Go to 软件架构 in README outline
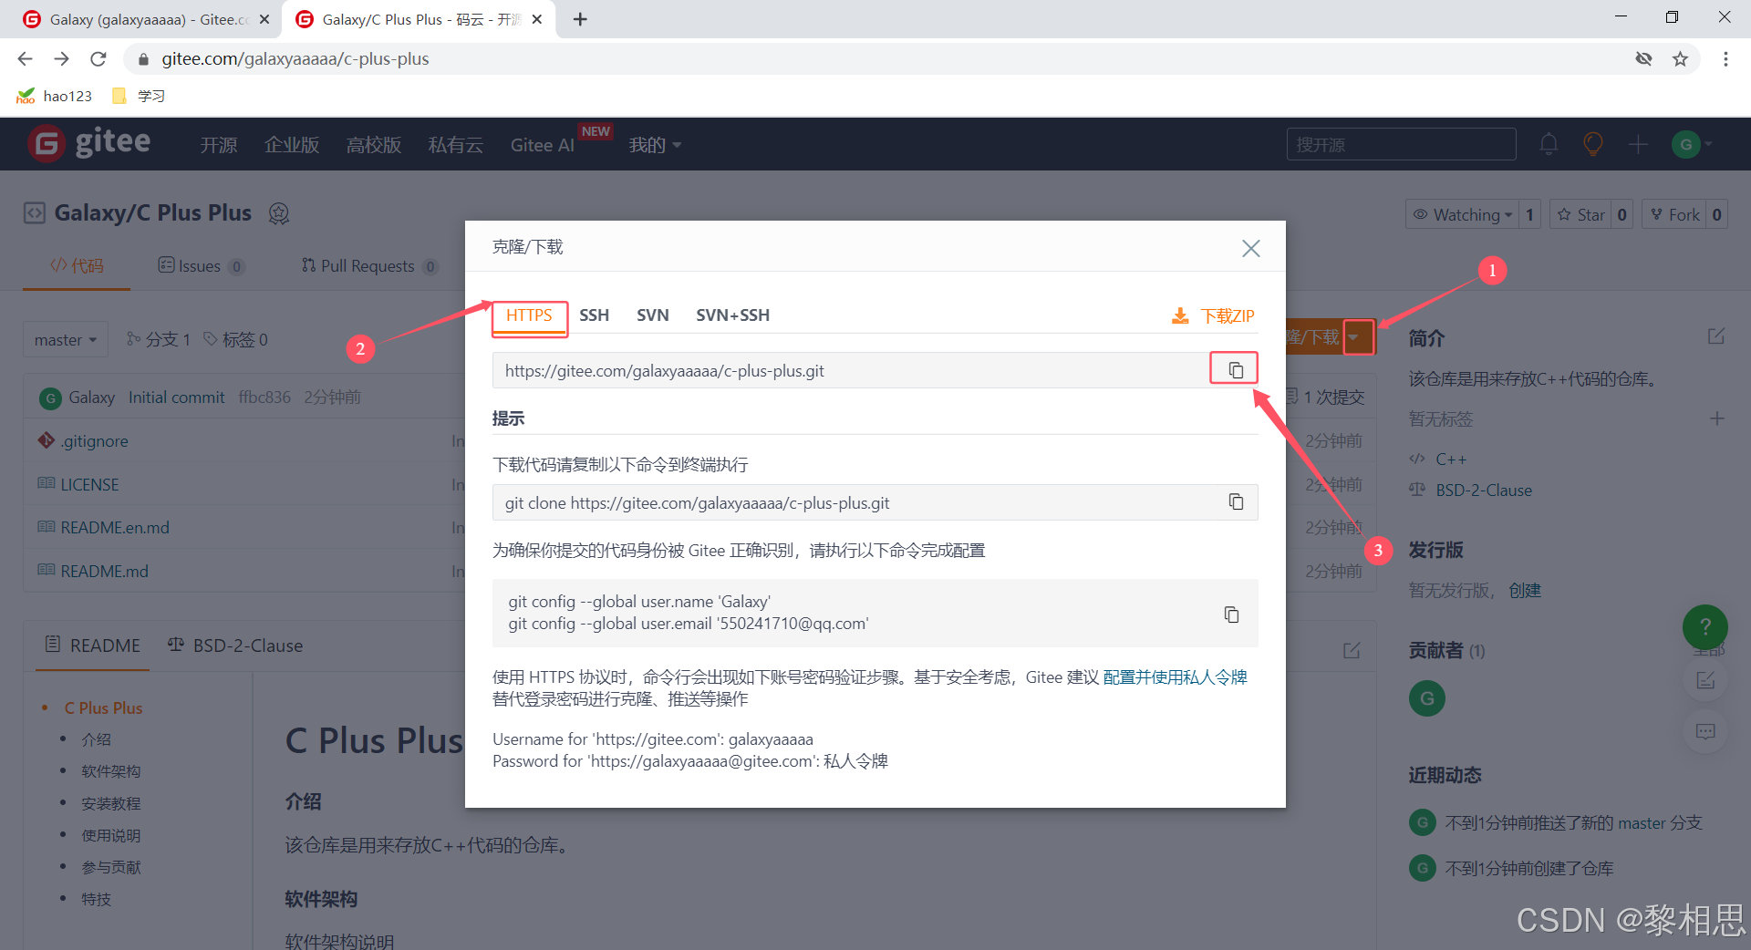This screenshot has height=950, width=1751. [x=111, y=771]
